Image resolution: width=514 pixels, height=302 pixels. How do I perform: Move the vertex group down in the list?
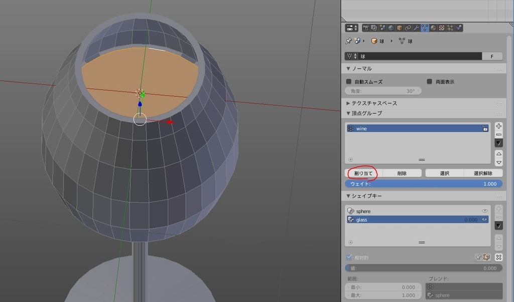498,162
